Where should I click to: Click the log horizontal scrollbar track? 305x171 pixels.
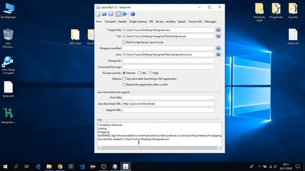[160, 148]
